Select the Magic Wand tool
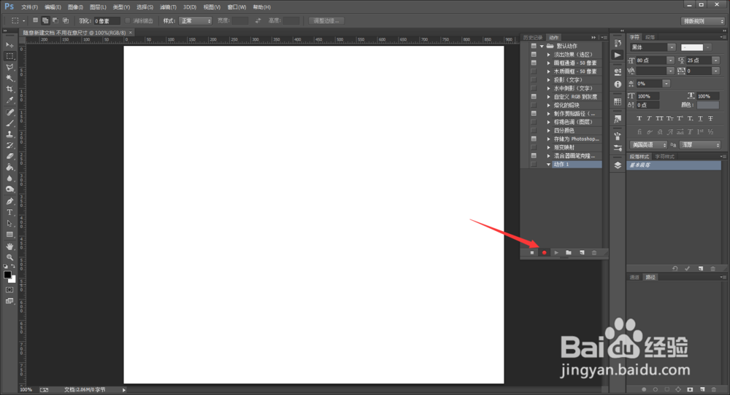Image resolution: width=730 pixels, height=395 pixels. point(9,78)
